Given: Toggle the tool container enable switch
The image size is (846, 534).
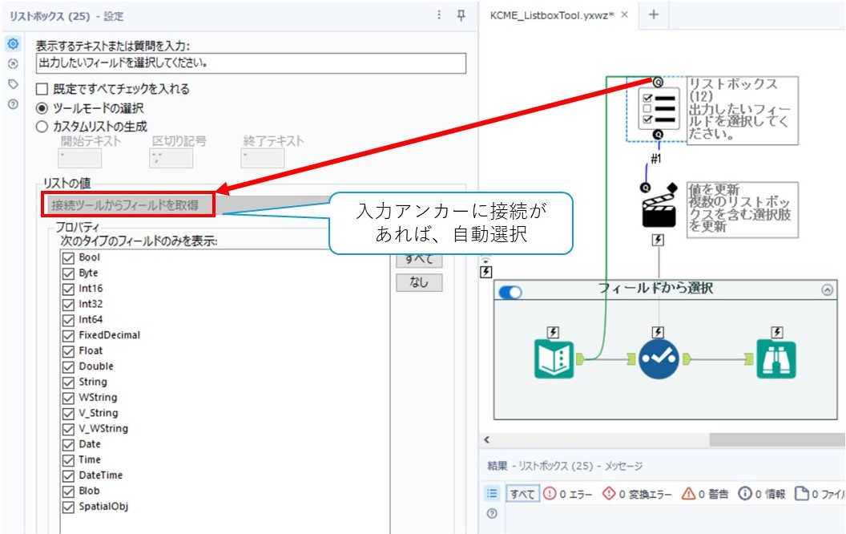Looking at the screenshot, I should pos(510,293).
